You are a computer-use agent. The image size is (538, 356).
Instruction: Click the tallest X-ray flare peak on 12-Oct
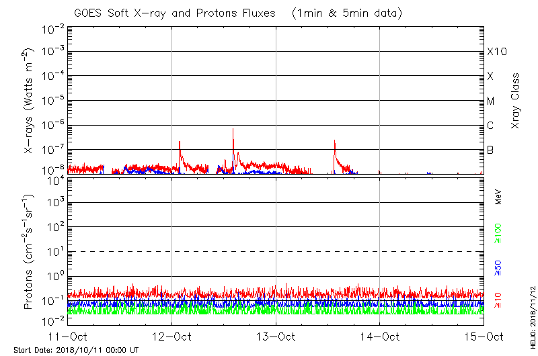(x=233, y=130)
